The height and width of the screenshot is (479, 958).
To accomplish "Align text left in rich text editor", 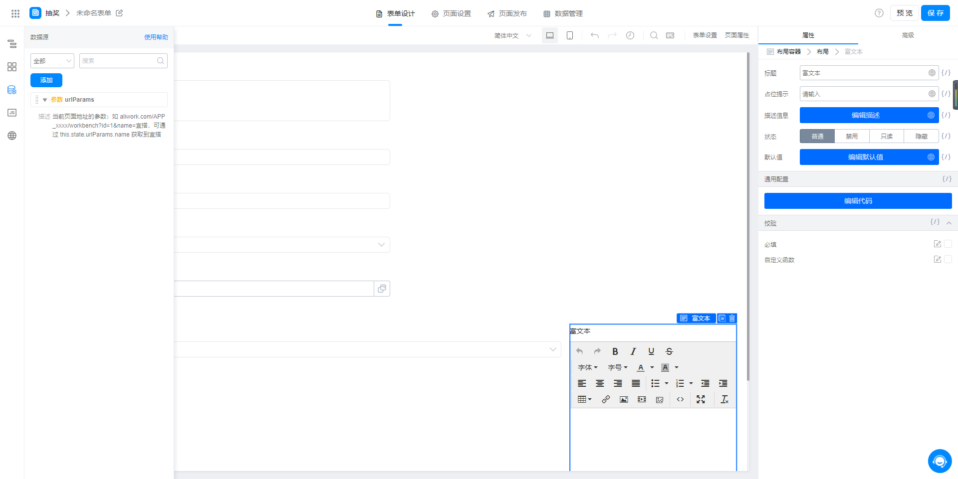I will [x=582, y=383].
